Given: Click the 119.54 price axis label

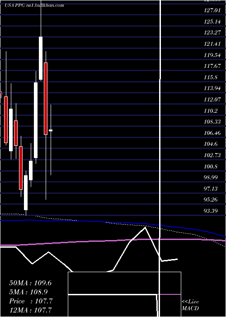Looking at the screenshot, I should 212,55.
